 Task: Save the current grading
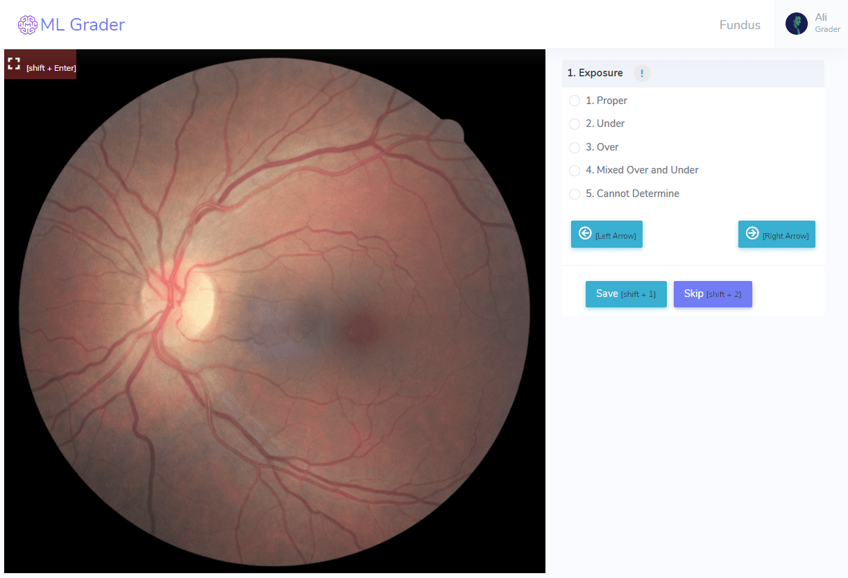tap(625, 294)
